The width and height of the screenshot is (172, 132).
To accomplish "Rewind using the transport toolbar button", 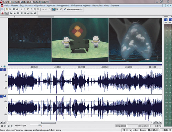I will click(x=28, y=13).
